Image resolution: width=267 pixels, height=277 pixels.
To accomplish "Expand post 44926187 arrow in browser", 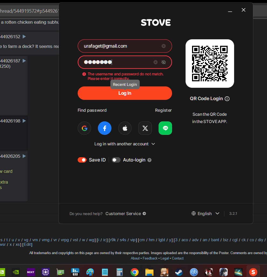I will (25, 61).
